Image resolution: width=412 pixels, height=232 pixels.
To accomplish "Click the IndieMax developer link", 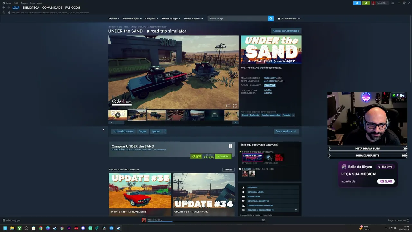I will coord(268,90).
